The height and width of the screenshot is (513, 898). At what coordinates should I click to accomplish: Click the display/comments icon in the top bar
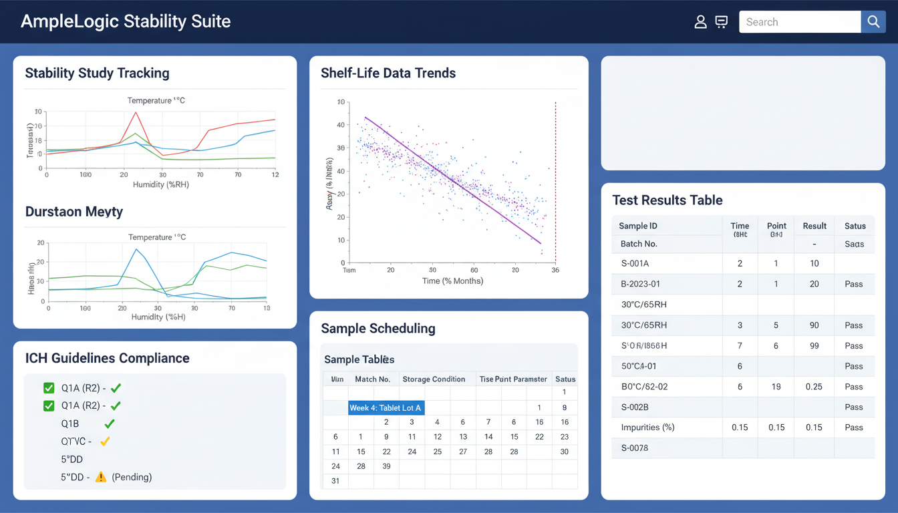coord(722,21)
